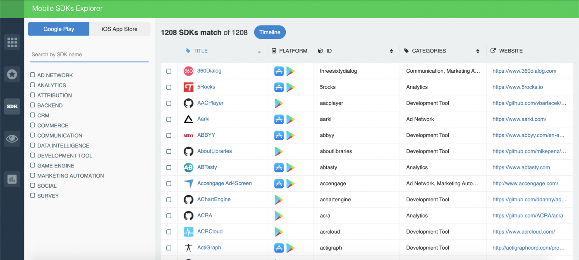579x260 pixels.
Task: Select the star icon in the left sidebar
Action: pos(12,74)
